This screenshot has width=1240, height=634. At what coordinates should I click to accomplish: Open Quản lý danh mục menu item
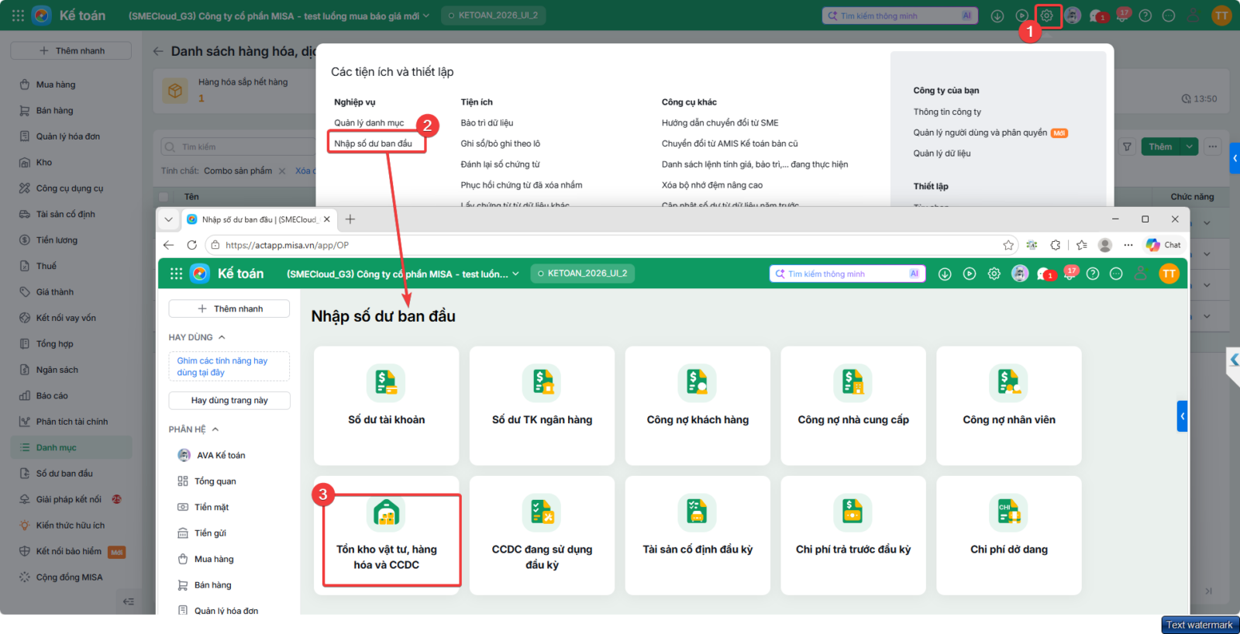pyautogui.click(x=369, y=122)
